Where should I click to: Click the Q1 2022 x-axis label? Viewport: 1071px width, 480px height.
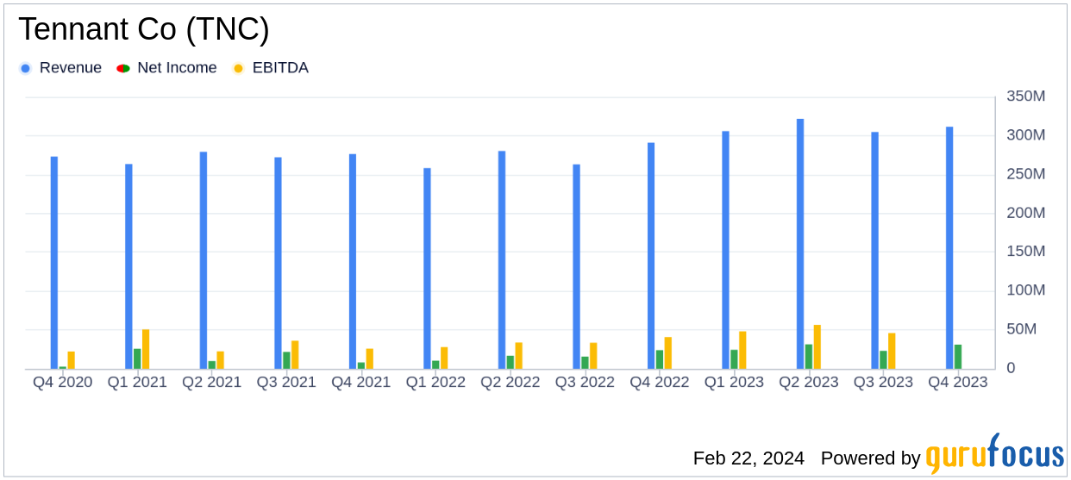[435, 382]
